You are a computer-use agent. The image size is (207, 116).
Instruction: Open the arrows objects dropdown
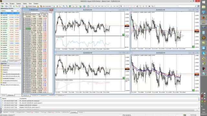click(x=154, y=6)
